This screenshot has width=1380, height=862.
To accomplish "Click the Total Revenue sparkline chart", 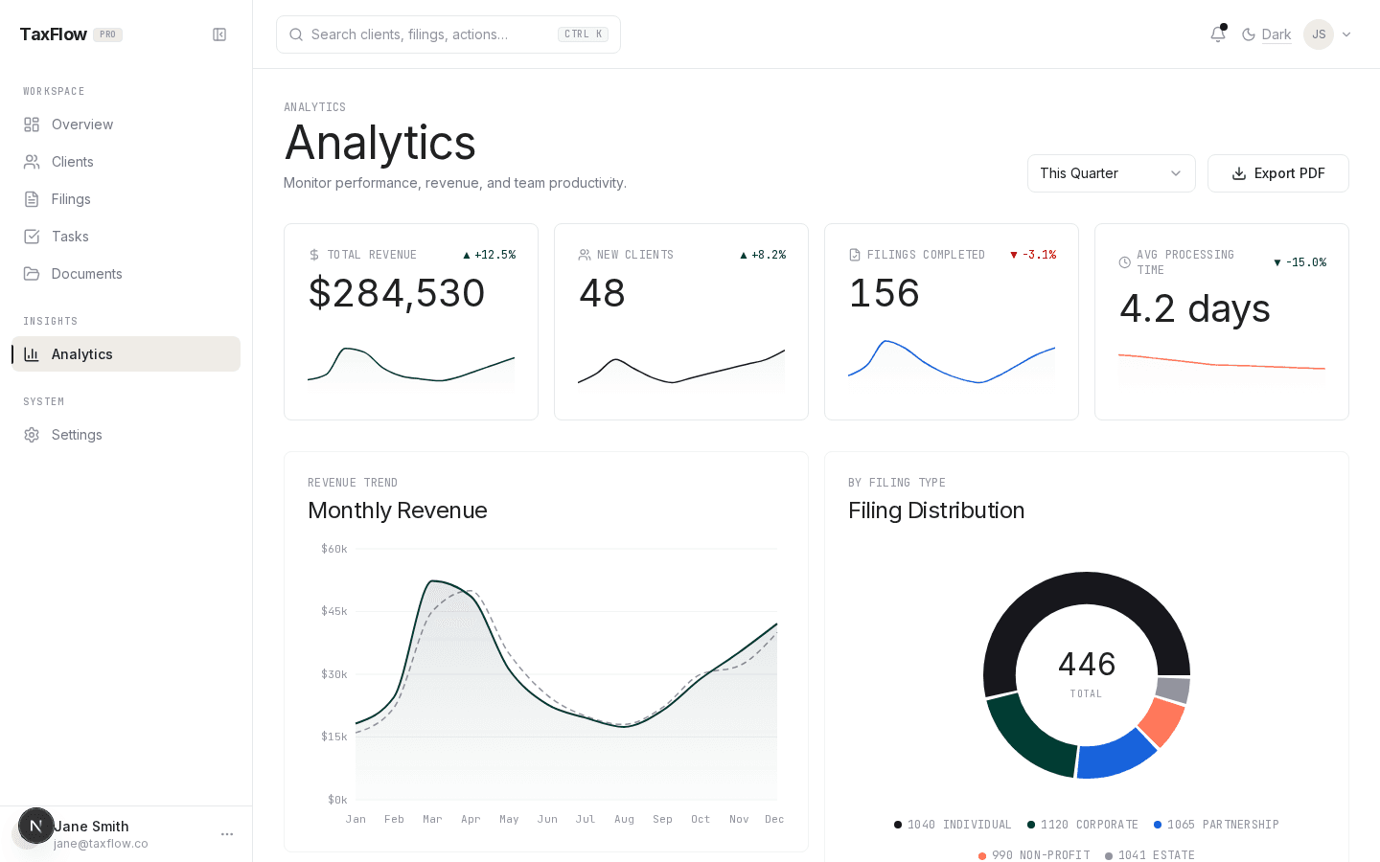I will tap(411, 367).
